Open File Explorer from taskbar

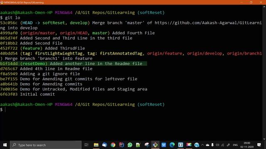click(x=96, y=145)
